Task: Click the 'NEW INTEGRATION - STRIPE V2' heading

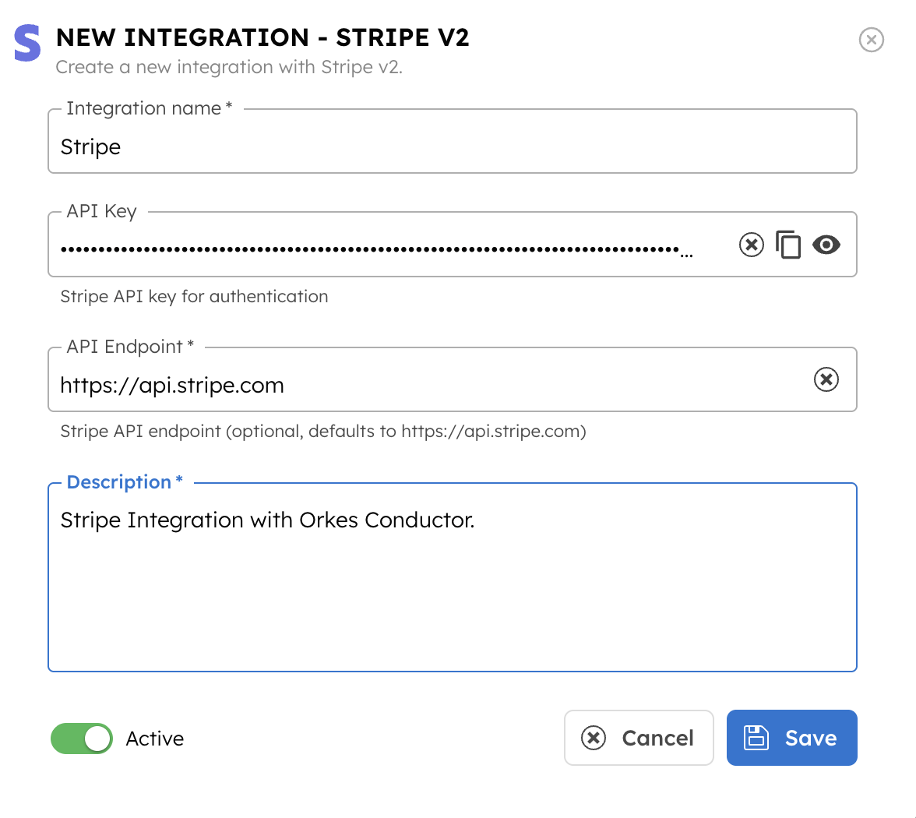Action: point(262,37)
